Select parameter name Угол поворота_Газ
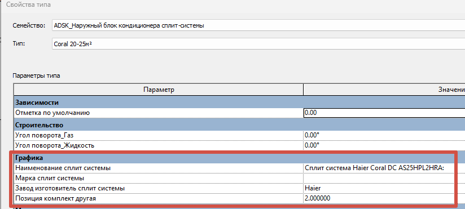The width and height of the screenshot is (465, 209). pos(44,135)
